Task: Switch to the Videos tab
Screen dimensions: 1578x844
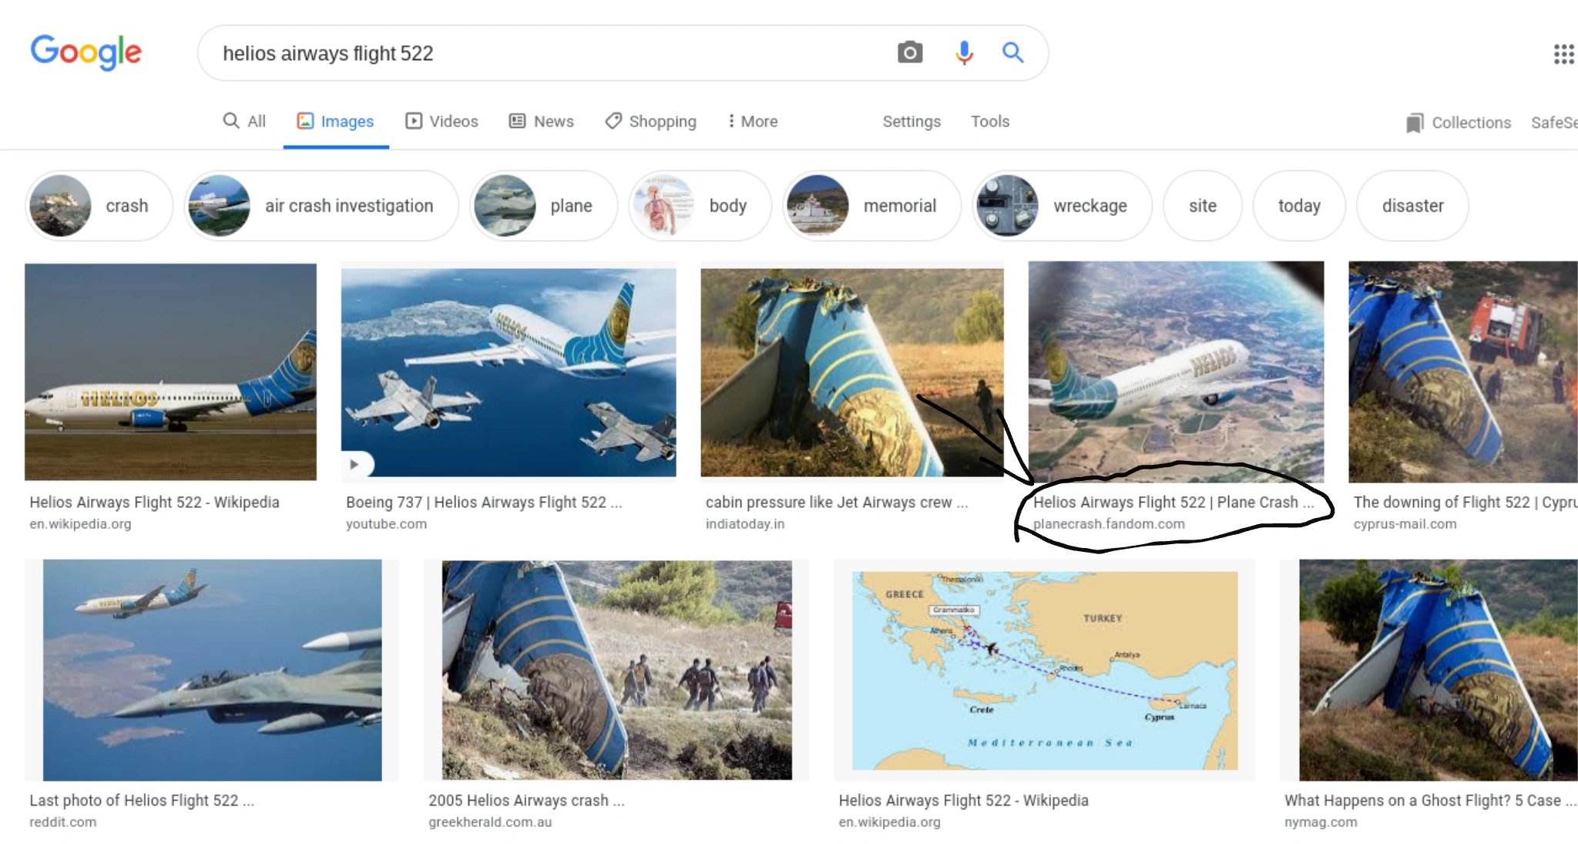Action: [x=442, y=121]
